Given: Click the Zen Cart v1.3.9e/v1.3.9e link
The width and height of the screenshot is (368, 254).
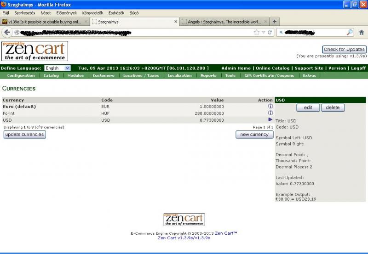Looking at the screenshot, I should [x=184, y=238].
